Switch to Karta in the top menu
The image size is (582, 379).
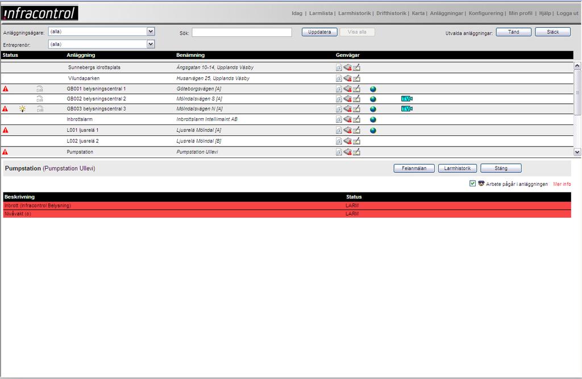click(x=418, y=14)
